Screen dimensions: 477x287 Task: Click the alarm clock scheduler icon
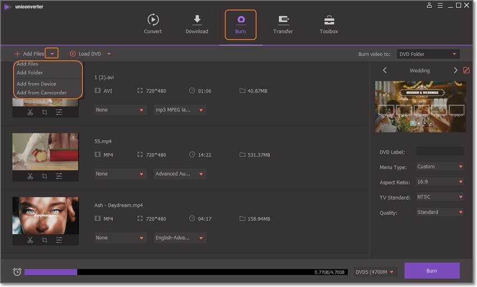pos(17,272)
